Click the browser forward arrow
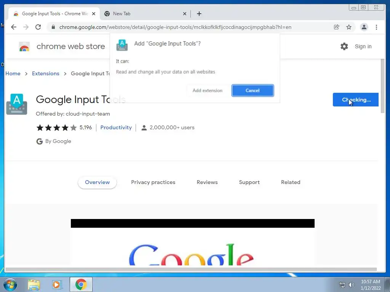The image size is (390, 292). click(x=26, y=27)
